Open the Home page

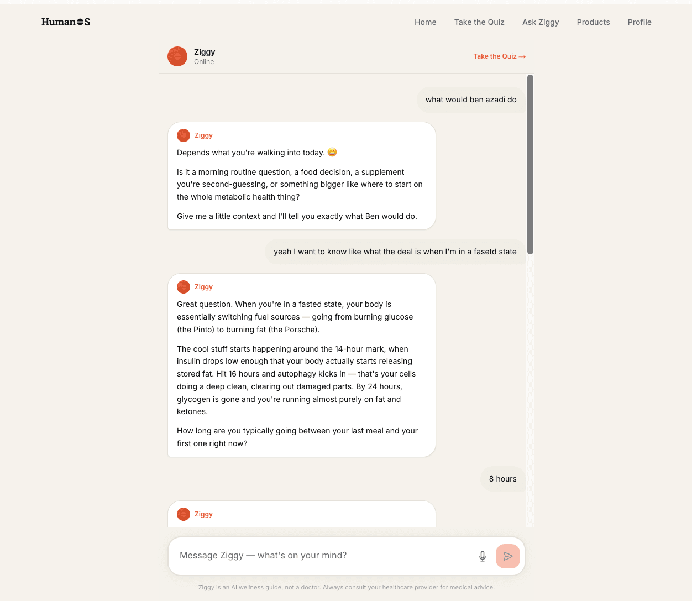click(426, 22)
